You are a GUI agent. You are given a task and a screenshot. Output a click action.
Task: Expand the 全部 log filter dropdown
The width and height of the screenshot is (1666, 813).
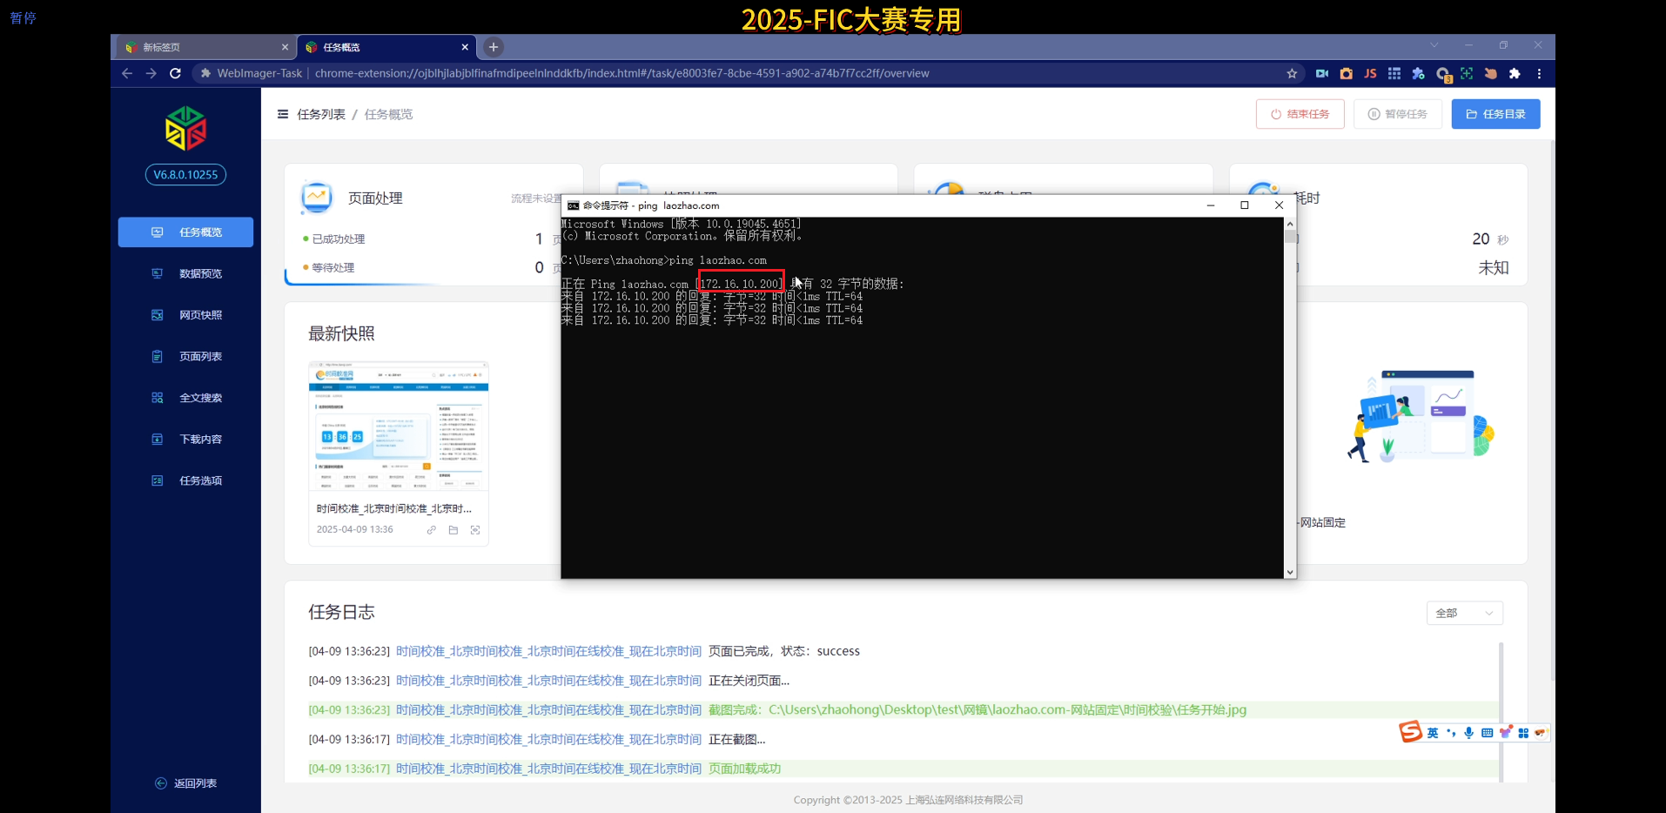(1464, 613)
